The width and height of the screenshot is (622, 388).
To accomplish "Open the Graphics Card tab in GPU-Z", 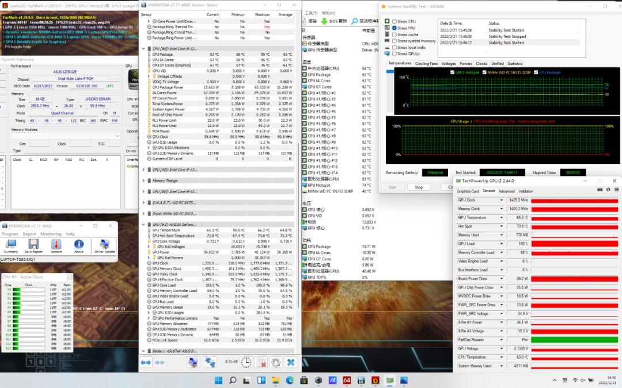I will tap(468, 191).
